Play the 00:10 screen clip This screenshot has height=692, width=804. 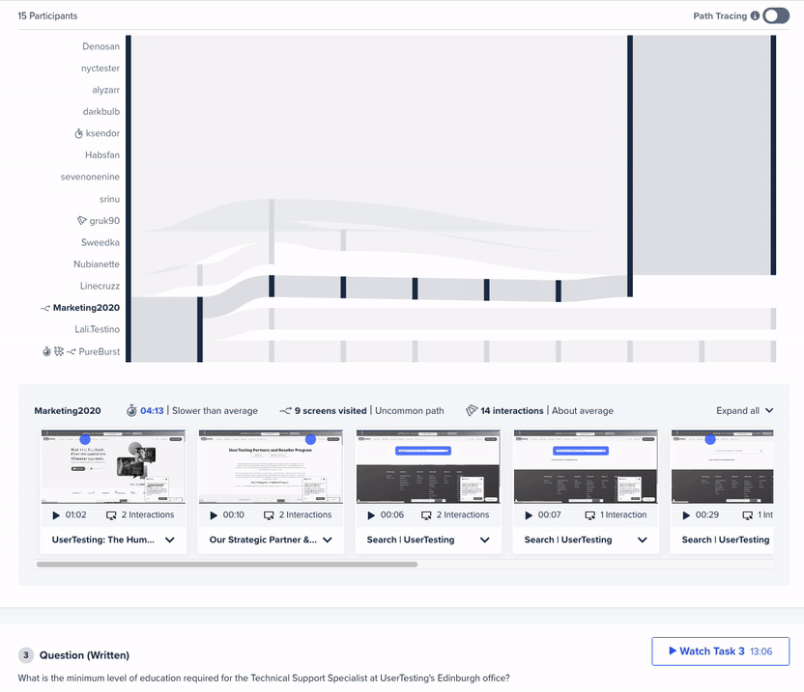(x=215, y=515)
